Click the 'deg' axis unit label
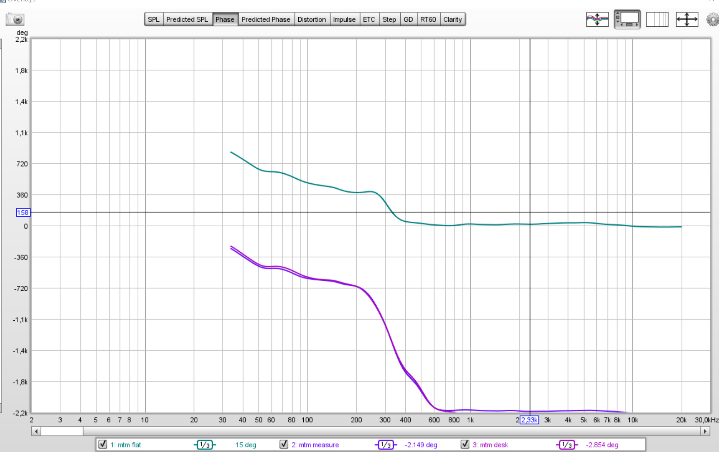This screenshot has width=719, height=452. pos(22,33)
